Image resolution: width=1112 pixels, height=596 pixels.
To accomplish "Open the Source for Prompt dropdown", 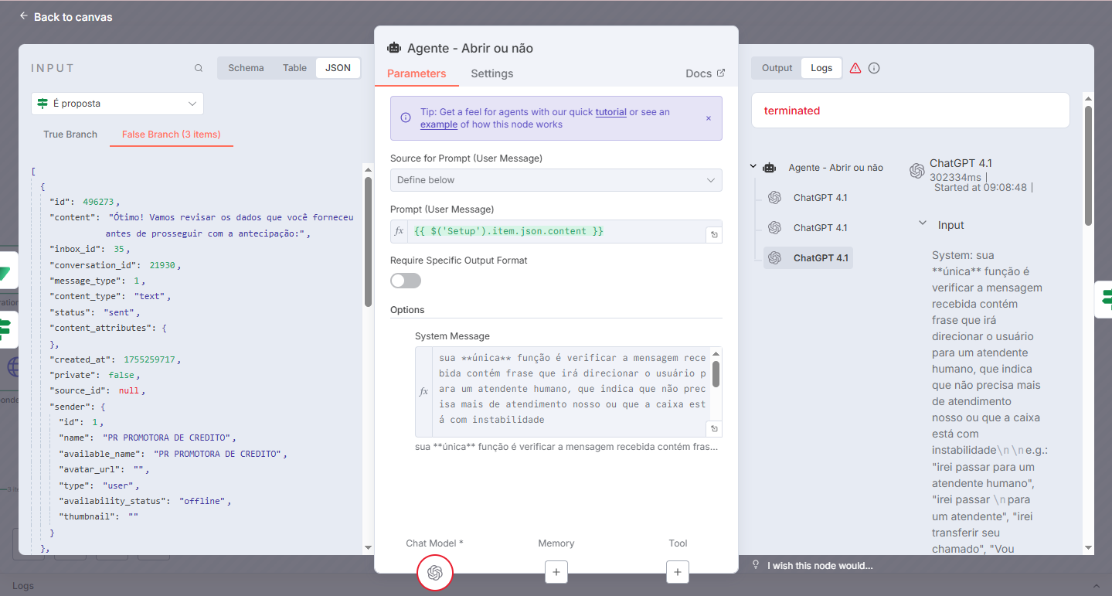I will click(556, 180).
